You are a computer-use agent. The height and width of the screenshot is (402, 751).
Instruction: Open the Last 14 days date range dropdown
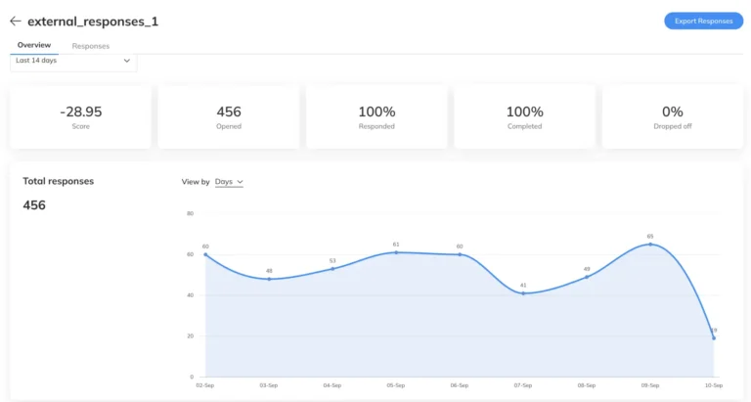[73, 61]
